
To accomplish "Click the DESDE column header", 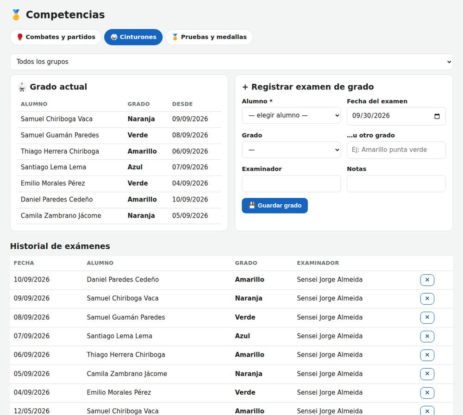I will coord(182,104).
